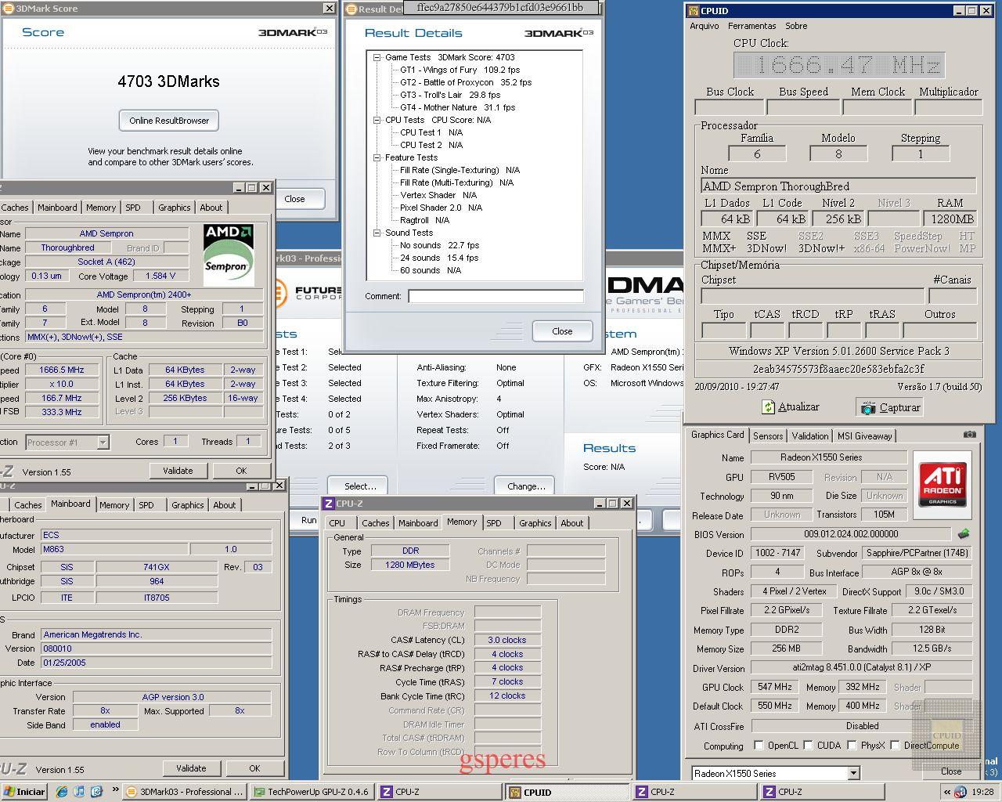Collapse the Feature Tests tree node
Image resolution: width=1002 pixels, height=802 pixels.
[x=377, y=157]
